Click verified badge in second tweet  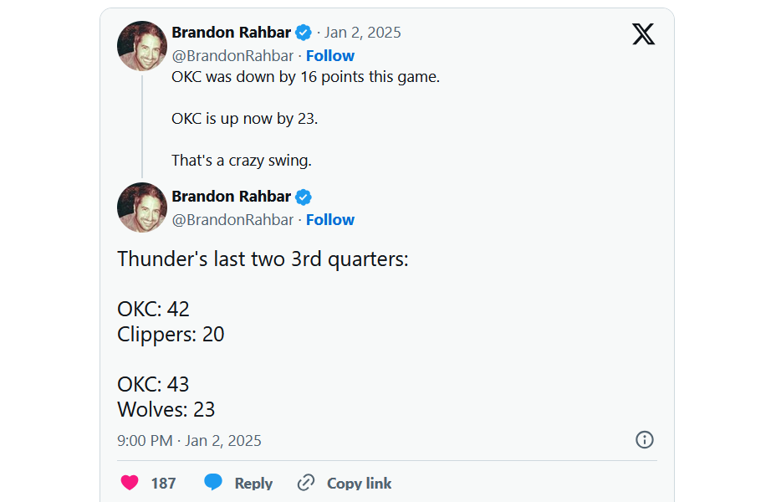(304, 197)
